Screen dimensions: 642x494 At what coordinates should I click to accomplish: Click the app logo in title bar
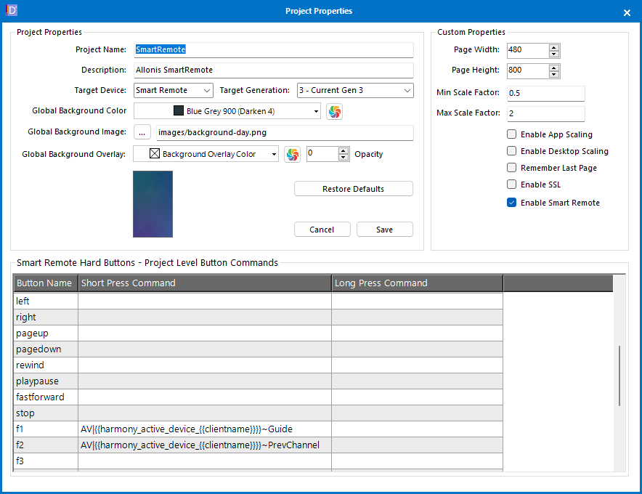point(12,10)
